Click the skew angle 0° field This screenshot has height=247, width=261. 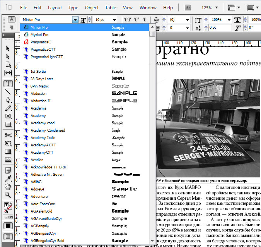pyautogui.click(x=254, y=27)
